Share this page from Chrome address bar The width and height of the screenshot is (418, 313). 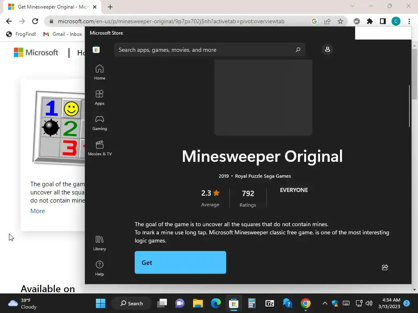[327, 21]
